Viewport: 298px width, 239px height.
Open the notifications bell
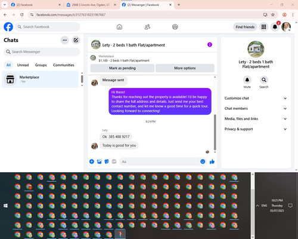click(x=275, y=27)
